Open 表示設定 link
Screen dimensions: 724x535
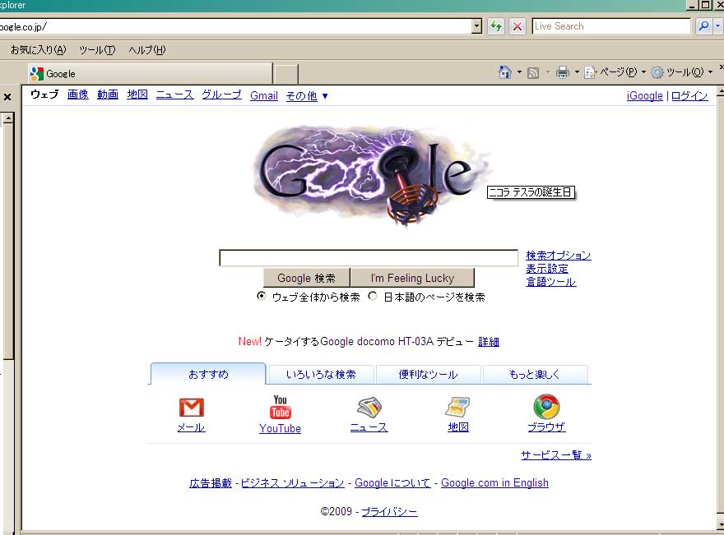point(546,269)
